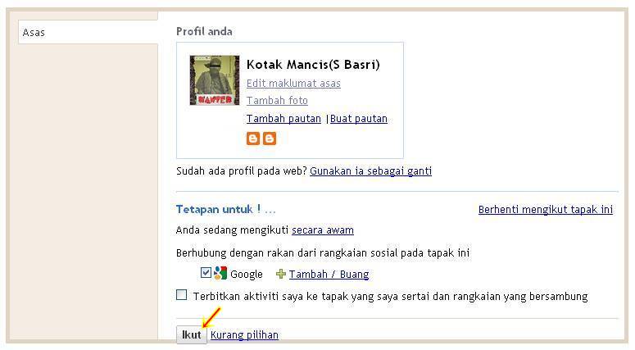Click the green plus icon beside Tambah / Buang
Image resolution: width=635 pixels, height=350 pixels.
(x=281, y=275)
